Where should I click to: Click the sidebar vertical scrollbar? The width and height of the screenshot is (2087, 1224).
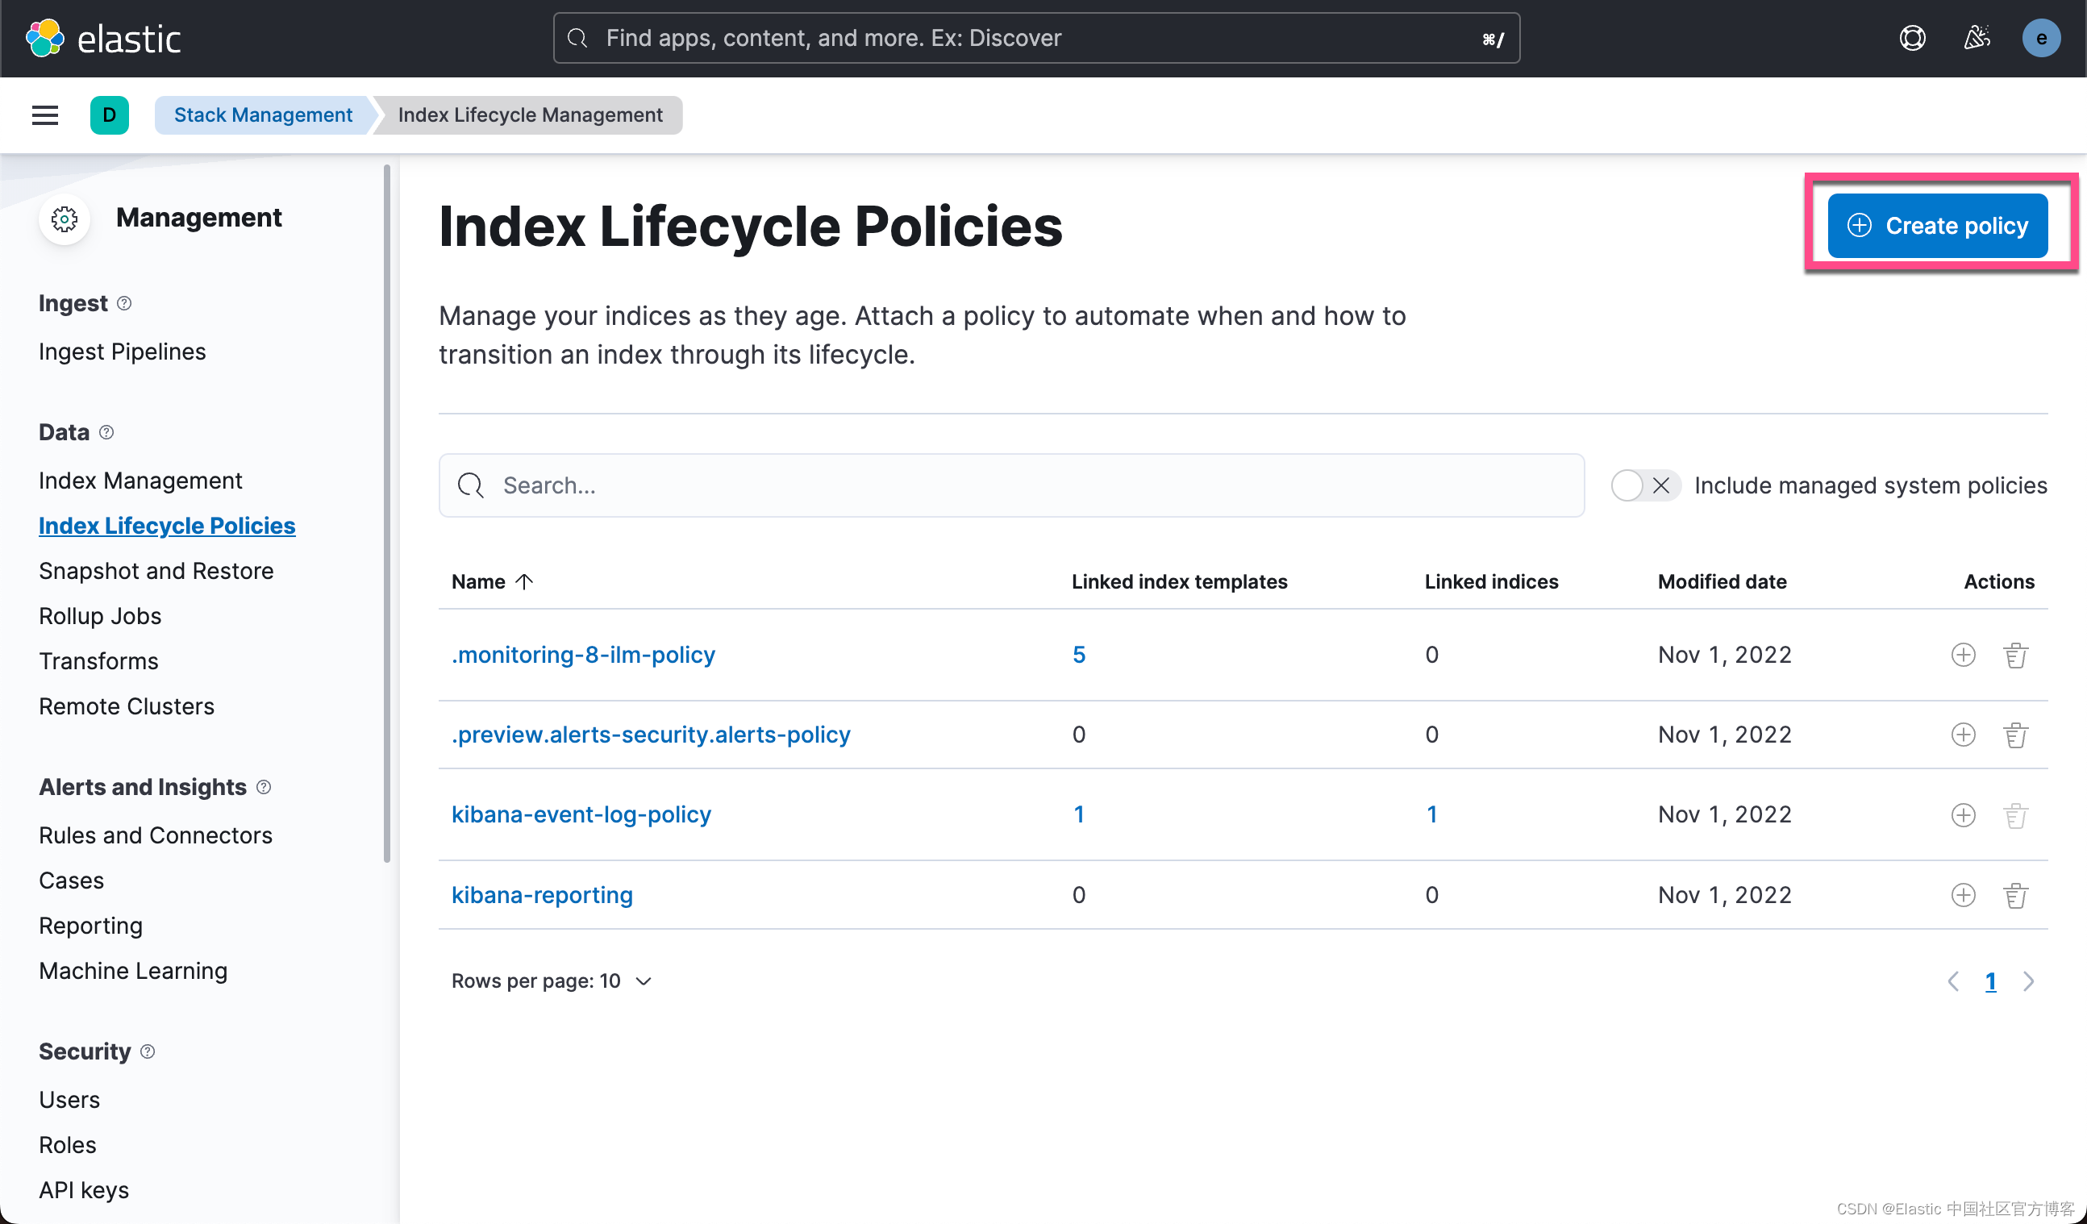click(387, 514)
